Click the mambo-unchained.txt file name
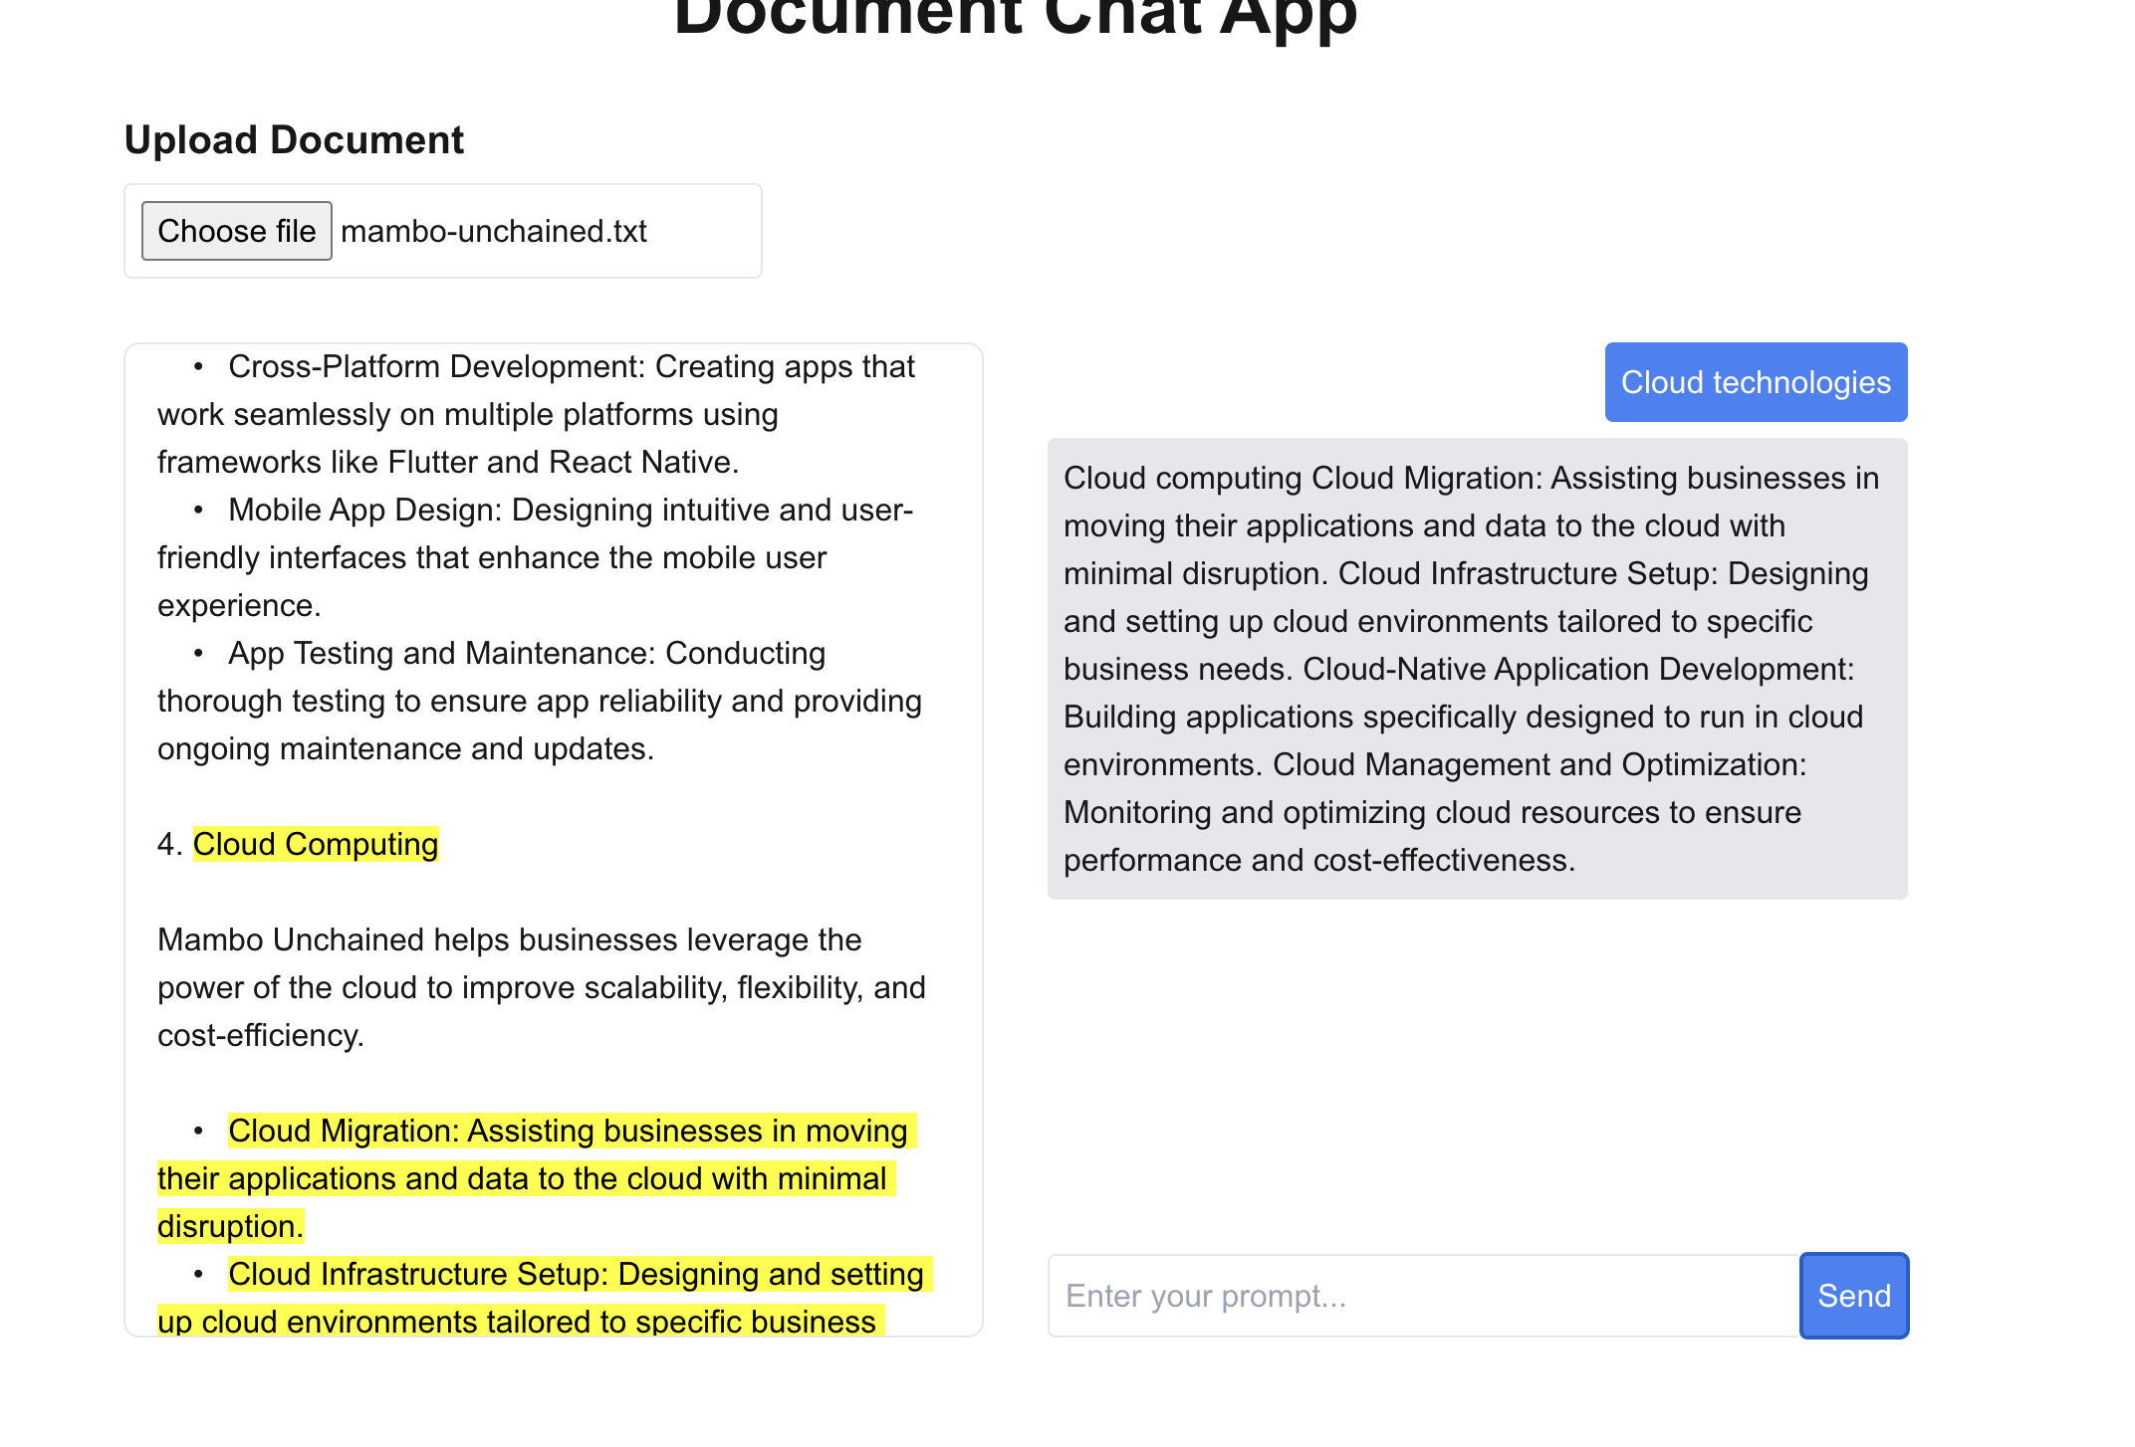This screenshot has width=2135, height=1447. (x=494, y=231)
